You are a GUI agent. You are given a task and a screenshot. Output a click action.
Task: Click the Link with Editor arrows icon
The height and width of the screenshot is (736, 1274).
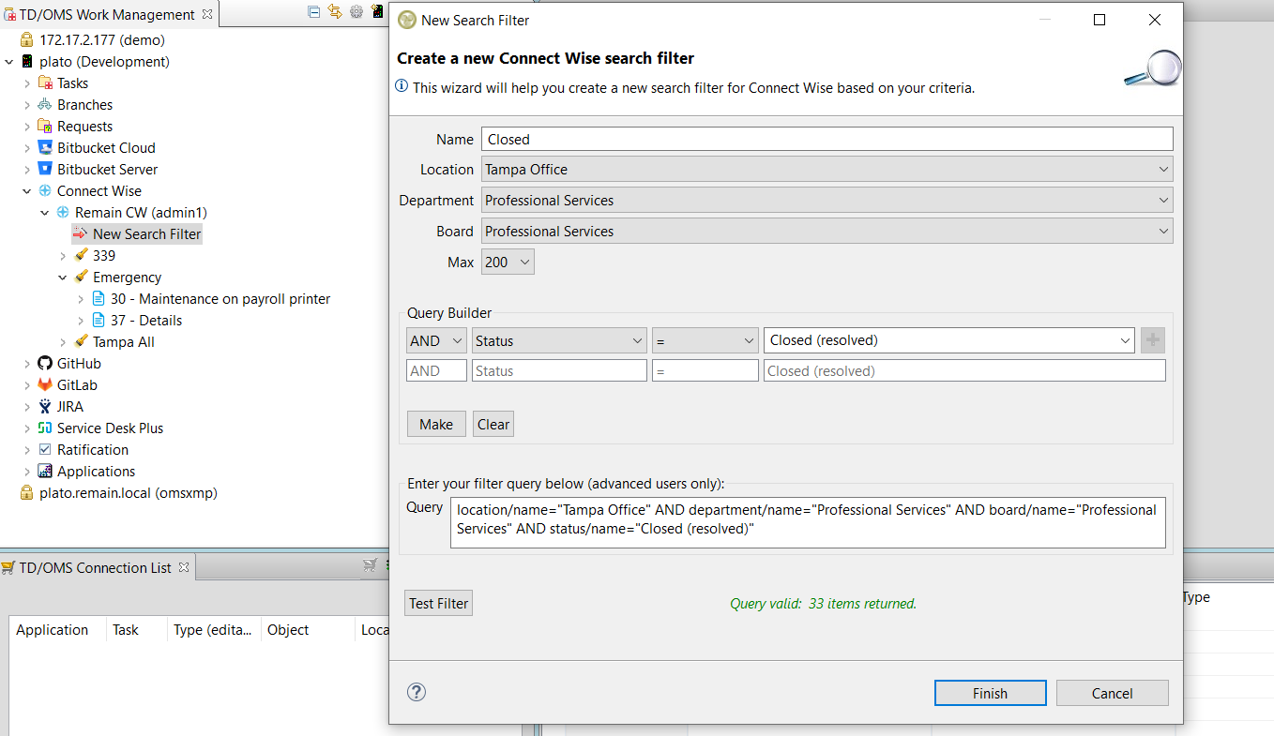tap(335, 12)
